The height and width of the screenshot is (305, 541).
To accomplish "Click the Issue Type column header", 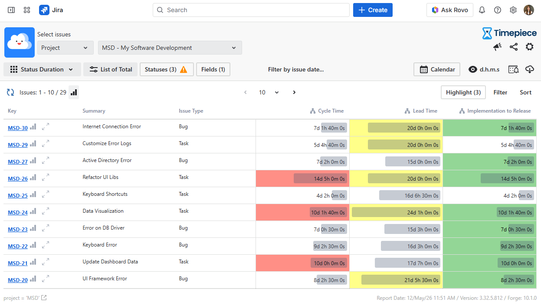I will 191,111.
